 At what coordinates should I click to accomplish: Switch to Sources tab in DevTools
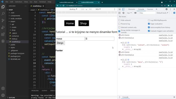coord(150,9)
